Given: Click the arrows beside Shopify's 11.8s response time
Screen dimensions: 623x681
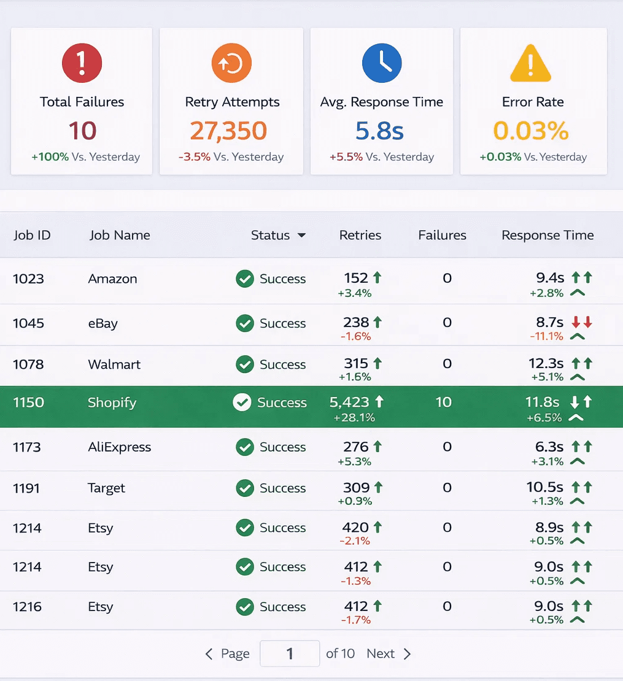Looking at the screenshot, I should pos(581,402).
